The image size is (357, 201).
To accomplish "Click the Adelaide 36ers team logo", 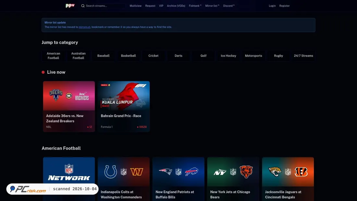I will tap(56, 95).
